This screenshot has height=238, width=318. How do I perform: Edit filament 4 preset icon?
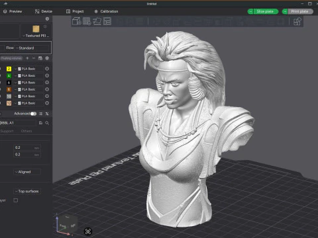pyautogui.click(x=47, y=75)
